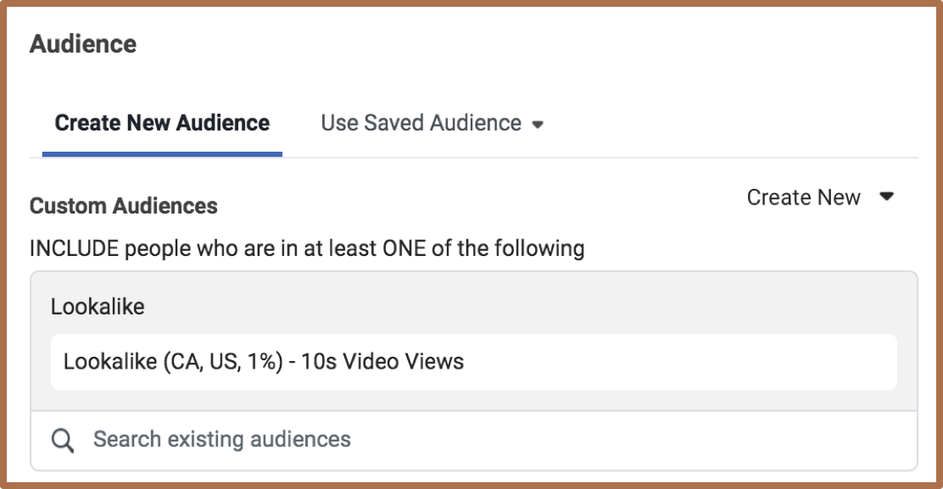
Task: Click the caret next to Use Saved Audience
Action: (538, 125)
